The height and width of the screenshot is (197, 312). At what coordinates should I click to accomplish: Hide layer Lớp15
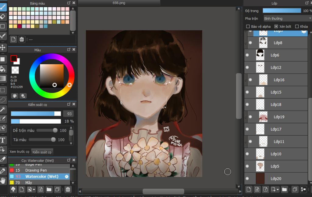(x=247, y=92)
